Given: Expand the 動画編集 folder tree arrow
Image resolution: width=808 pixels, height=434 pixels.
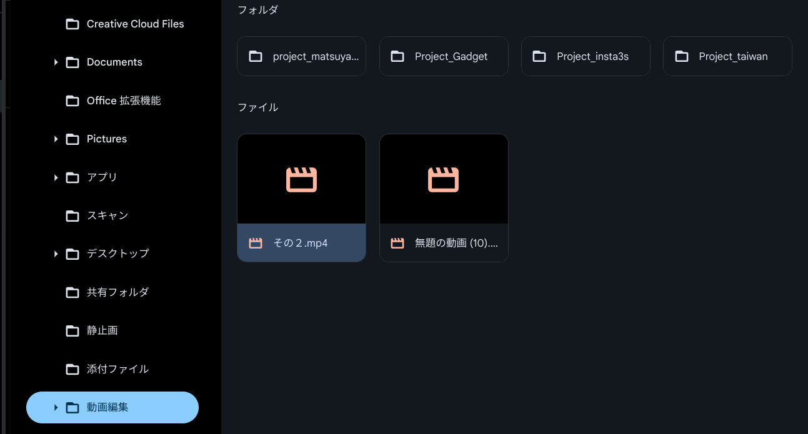Looking at the screenshot, I should [x=56, y=408].
